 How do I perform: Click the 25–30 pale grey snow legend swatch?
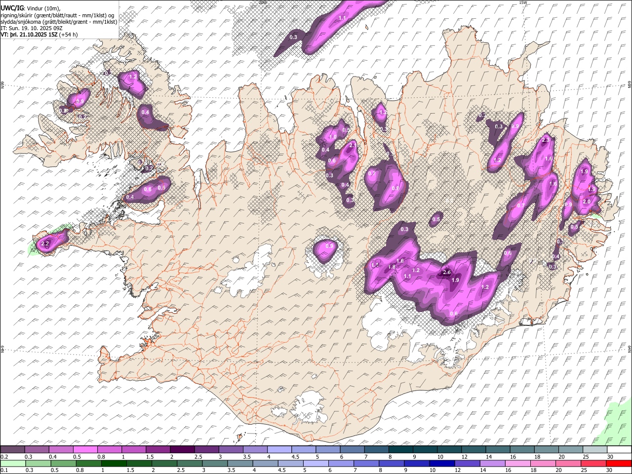[x=595, y=449]
